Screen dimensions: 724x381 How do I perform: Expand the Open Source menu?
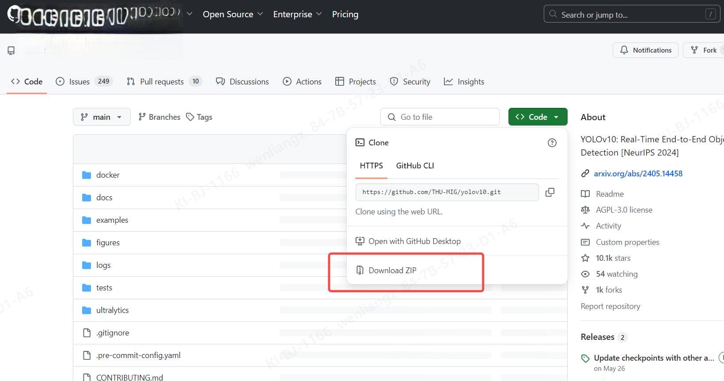pos(233,14)
